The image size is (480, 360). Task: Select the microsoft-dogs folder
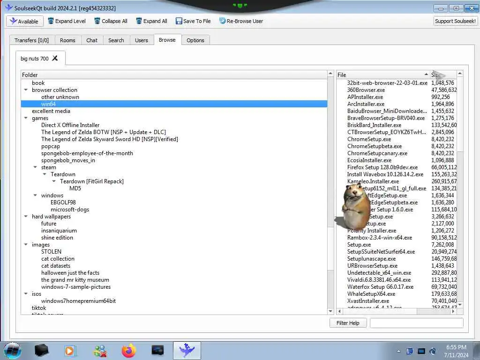click(70, 210)
